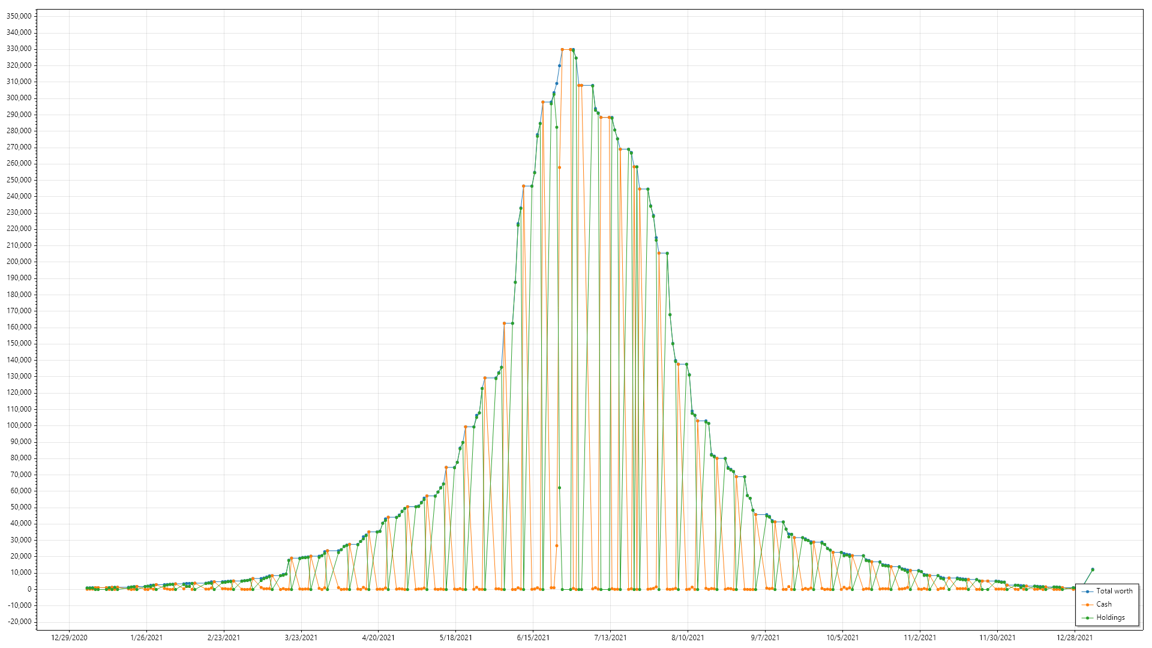Click the green Holdings legend marker
1152x648 pixels.
pyautogui.click(x=1087, y=618)
